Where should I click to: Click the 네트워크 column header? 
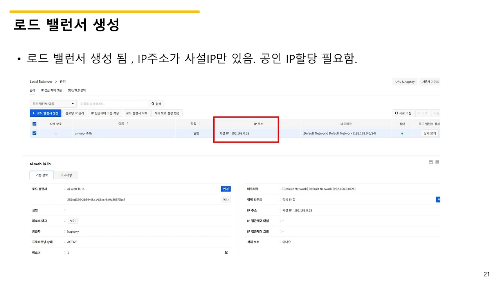(x=346, y=124)
